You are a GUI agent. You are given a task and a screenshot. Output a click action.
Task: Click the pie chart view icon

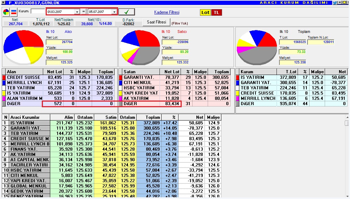pyautogui.click(x=6, y=12)
